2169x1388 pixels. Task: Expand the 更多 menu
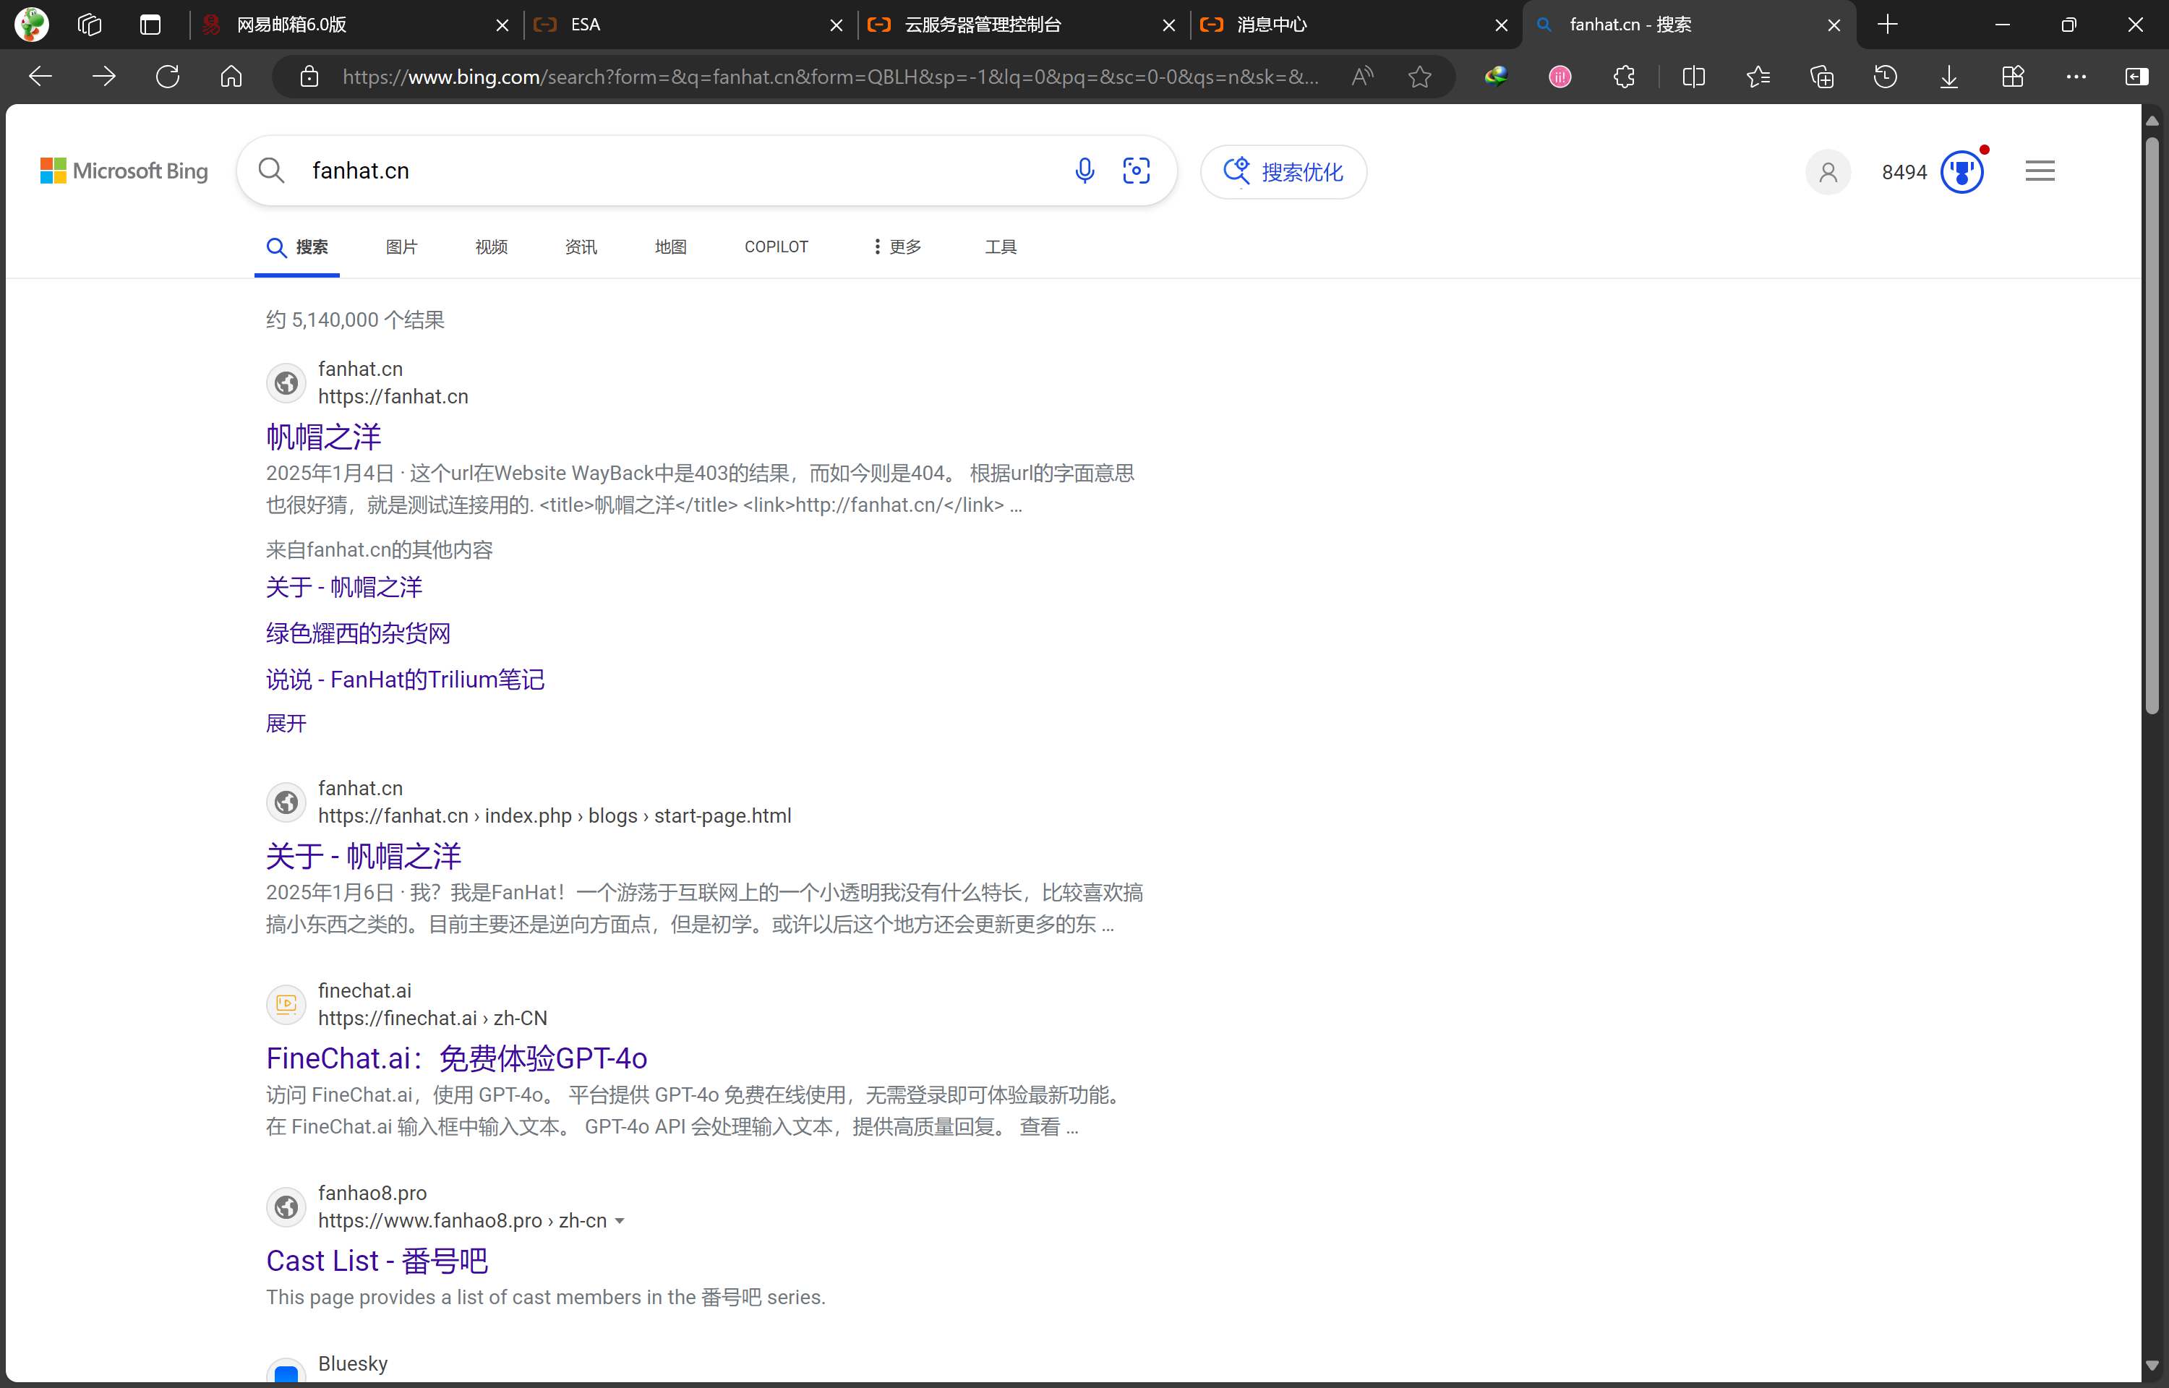897,247
